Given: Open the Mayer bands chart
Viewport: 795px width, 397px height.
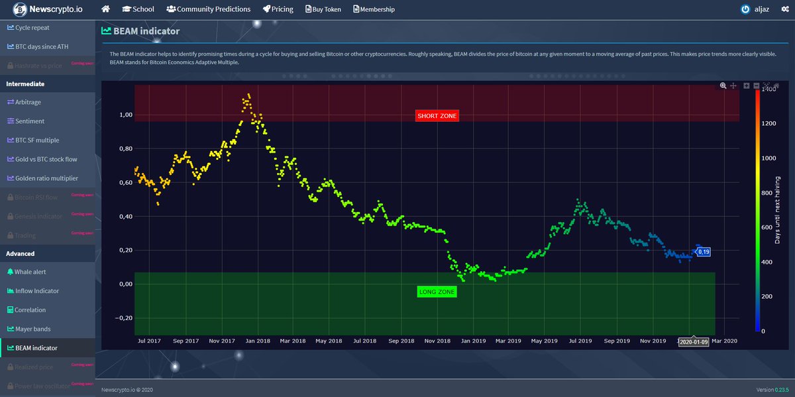Looking at the screenshot, I should click(48, 329).
